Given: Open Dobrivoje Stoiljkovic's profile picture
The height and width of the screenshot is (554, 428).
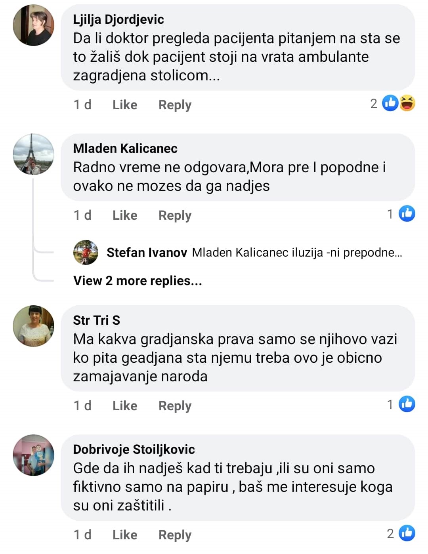Looking at the screenshot, I should tap(34, 455).
